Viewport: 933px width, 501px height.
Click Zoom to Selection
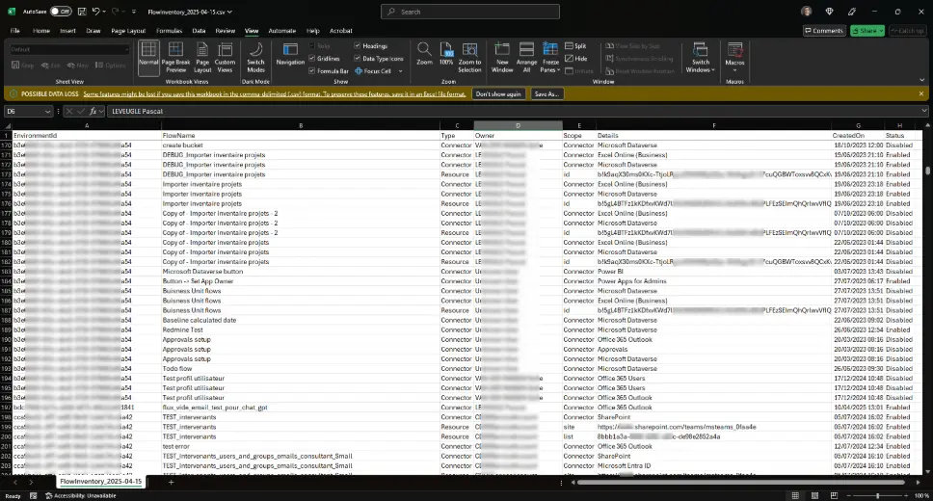pos(469,58)
